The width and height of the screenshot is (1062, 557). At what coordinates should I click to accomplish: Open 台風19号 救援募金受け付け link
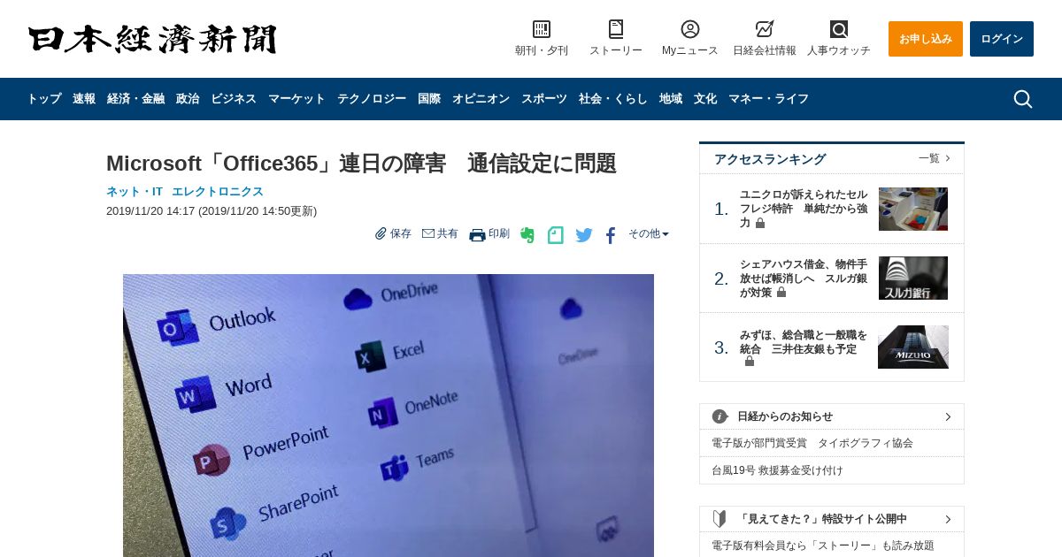[778, 470]
